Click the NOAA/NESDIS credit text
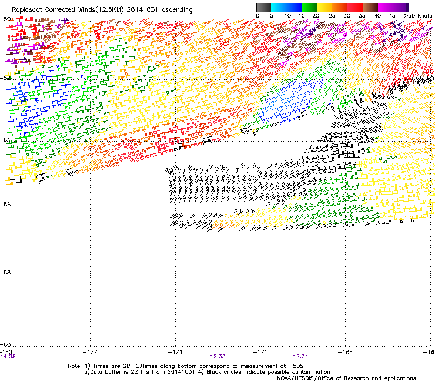Viewport: 435px width, 382px height. (x=346, y=378)
